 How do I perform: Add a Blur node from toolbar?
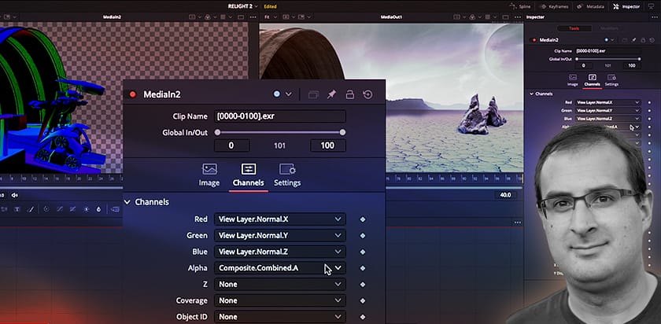click(98, 209)
